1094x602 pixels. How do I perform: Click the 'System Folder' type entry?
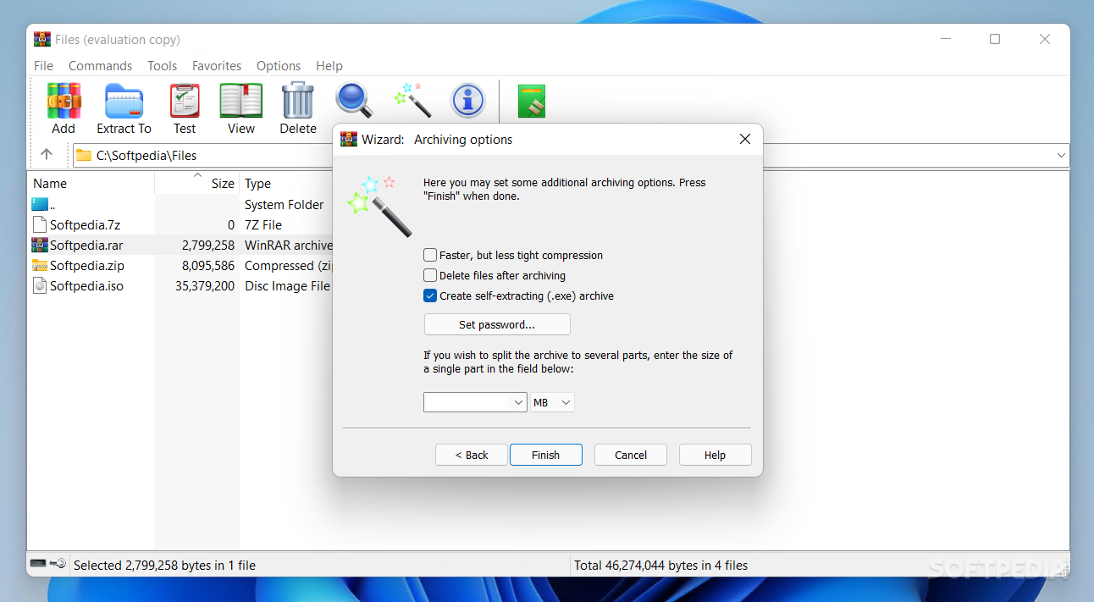284,204
